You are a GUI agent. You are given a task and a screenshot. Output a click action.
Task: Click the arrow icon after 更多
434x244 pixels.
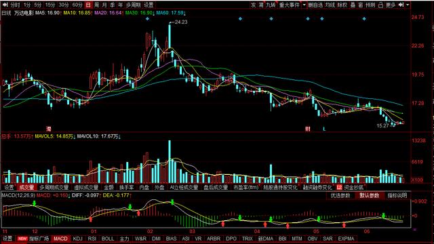[401, 5]
